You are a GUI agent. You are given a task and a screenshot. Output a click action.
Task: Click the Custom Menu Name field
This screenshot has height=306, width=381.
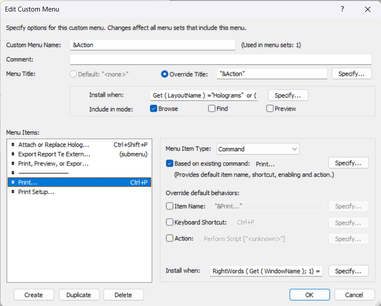pyautogui.click(x=152, y=45)
